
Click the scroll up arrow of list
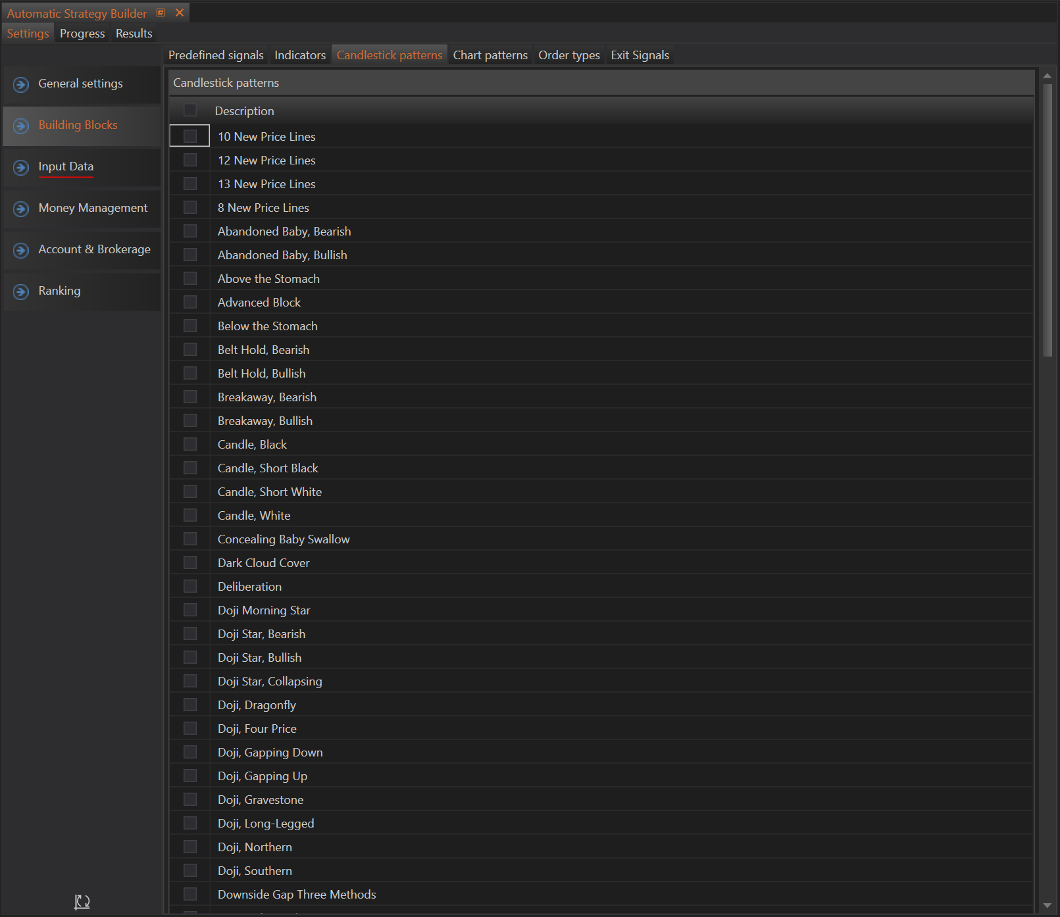1047,76
